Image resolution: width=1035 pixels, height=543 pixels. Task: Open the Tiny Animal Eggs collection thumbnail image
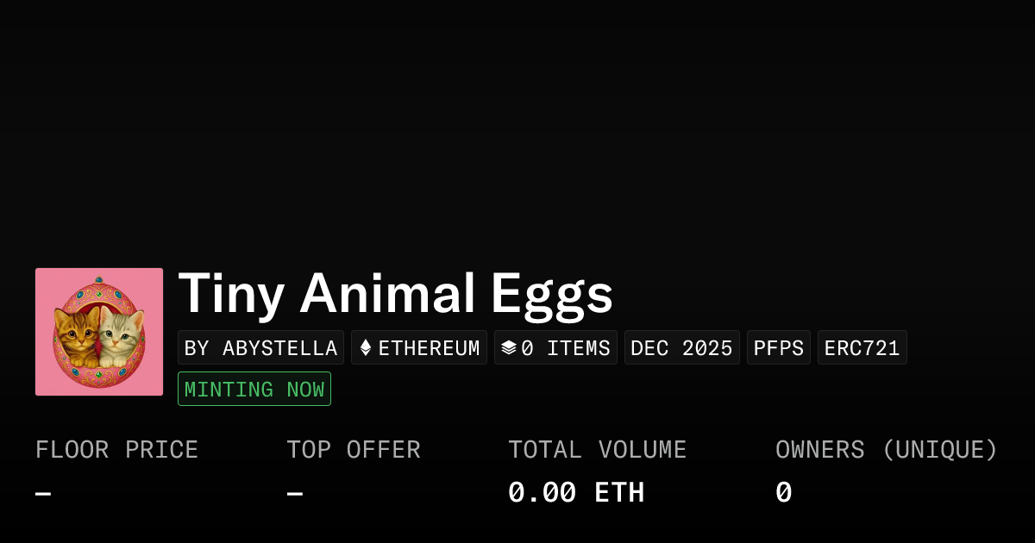click(x=99, y=331)
